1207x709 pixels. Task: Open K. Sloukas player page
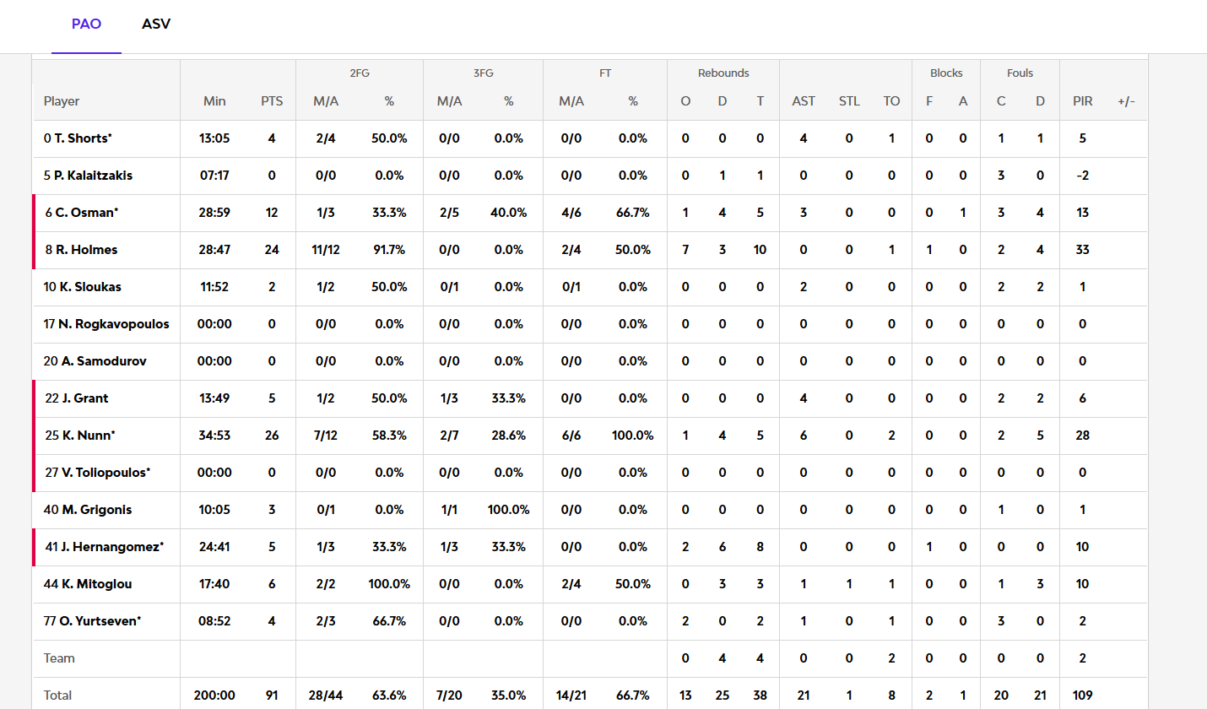pyautogui.click(x=89, y=287)
